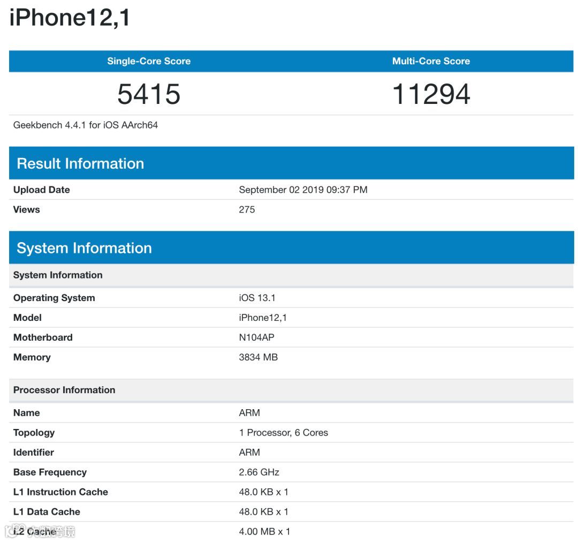The height and width of the screenshot is (542, 578).
Task: Click the Topology label
Action: [x=34, y=432]
